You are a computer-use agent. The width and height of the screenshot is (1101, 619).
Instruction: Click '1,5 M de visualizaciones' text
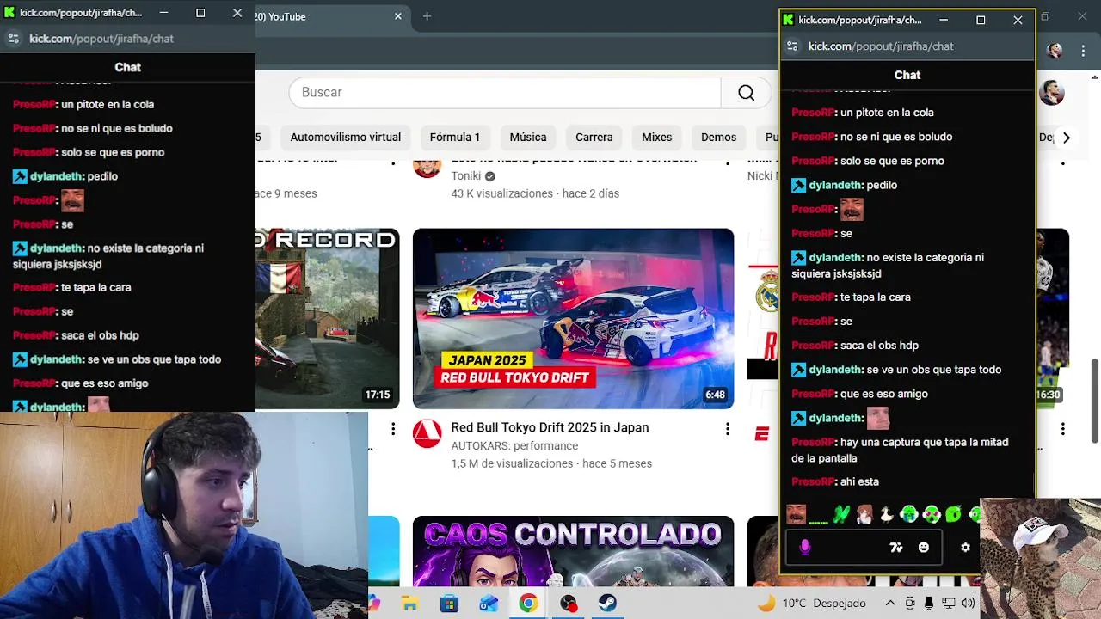512,464
